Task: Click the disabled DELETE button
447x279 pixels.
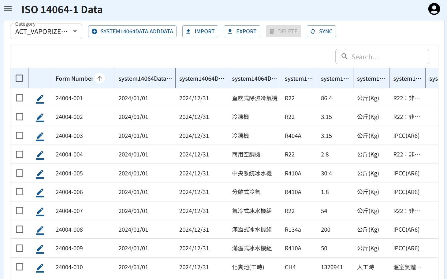Action: click(283, 31)
